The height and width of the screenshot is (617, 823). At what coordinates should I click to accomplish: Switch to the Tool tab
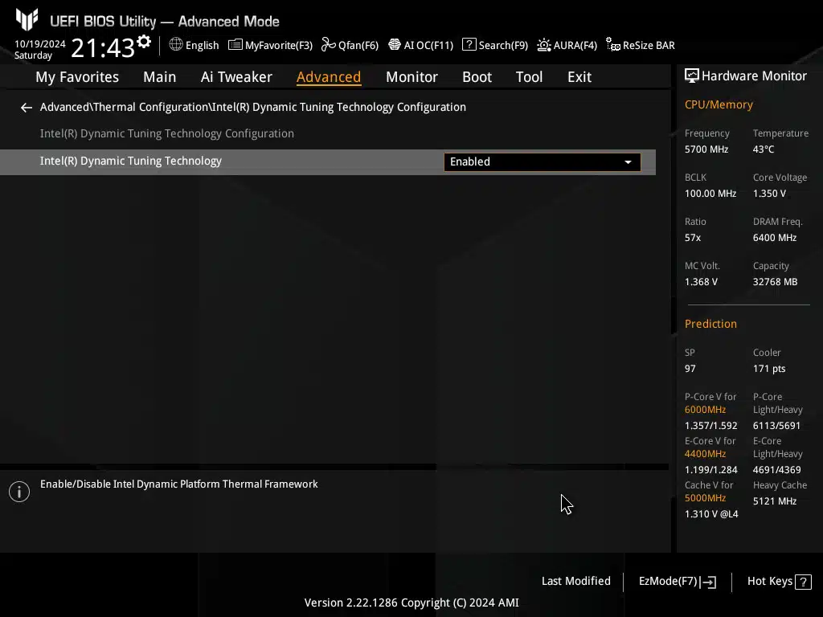(x=529, y=77)
